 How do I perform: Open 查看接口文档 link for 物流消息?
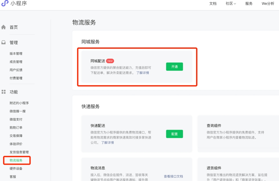[173, 176]
